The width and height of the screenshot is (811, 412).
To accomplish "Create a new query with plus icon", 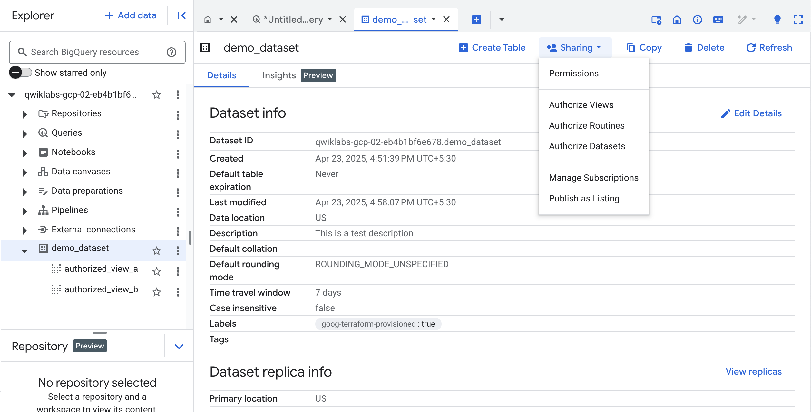I will click(x=476, y=20).
